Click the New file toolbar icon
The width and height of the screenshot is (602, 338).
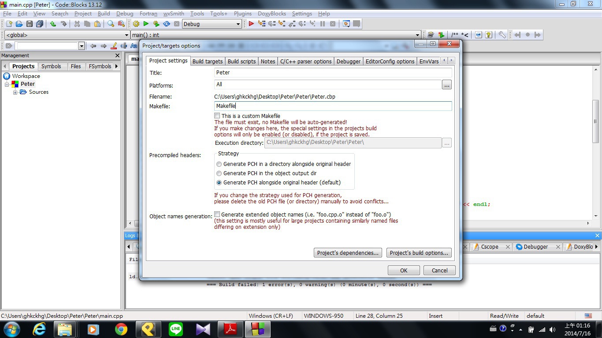(9, 24)
